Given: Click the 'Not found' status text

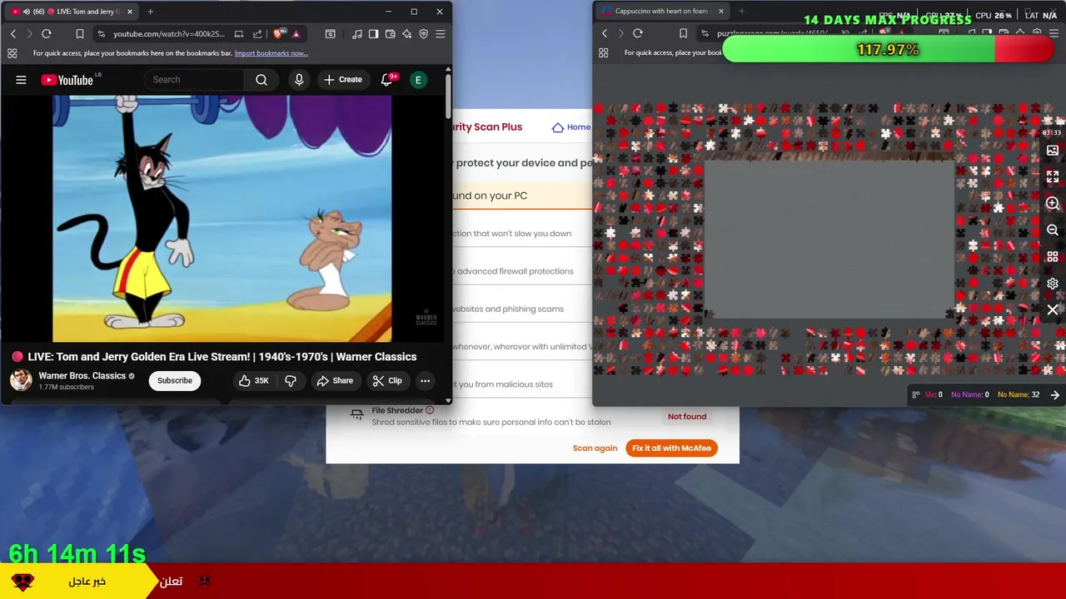Looking at the screenshot, I should (687, 417).
